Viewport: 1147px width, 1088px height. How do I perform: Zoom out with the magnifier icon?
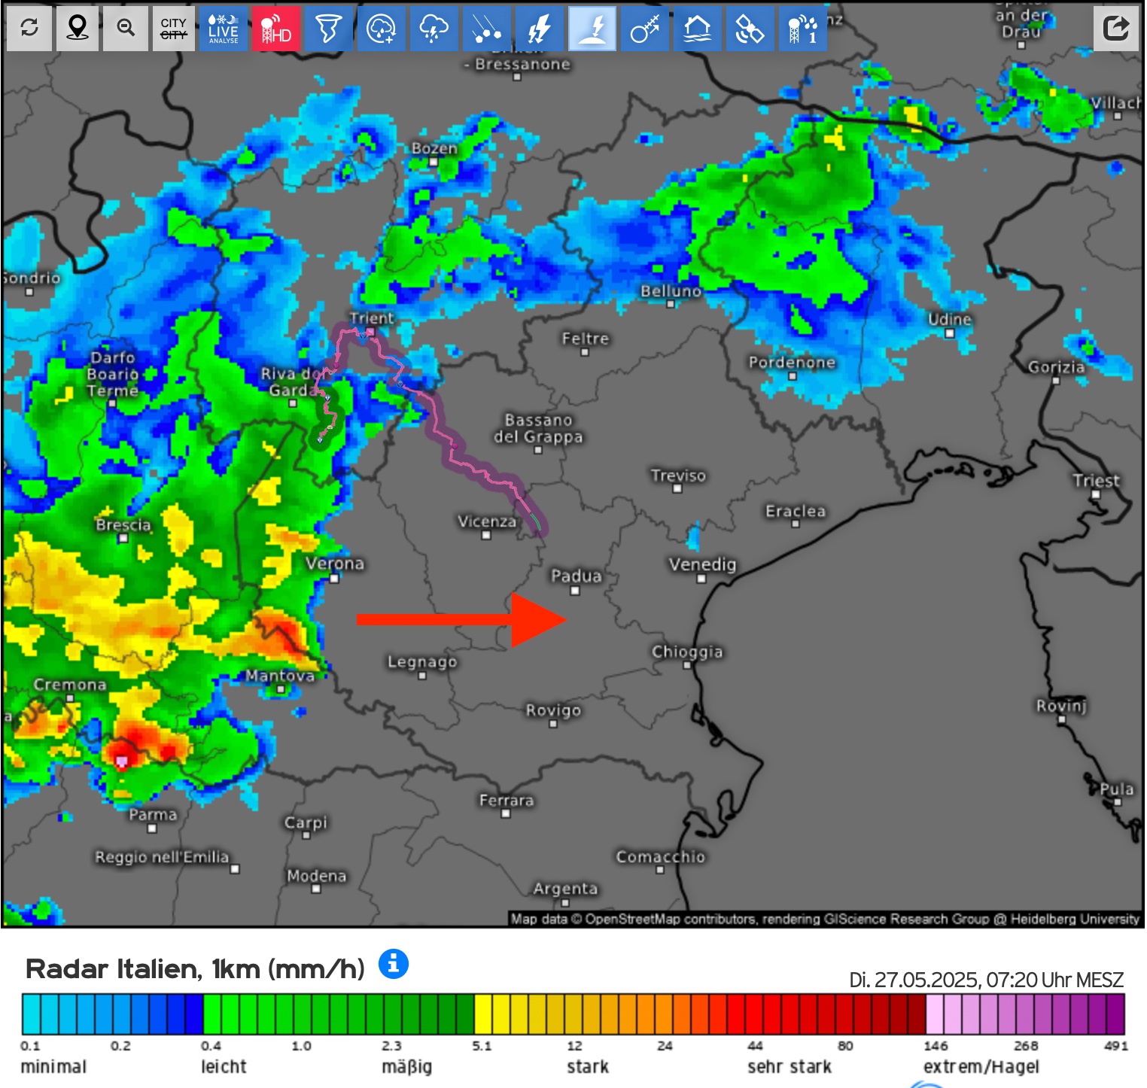coord(126,29)
